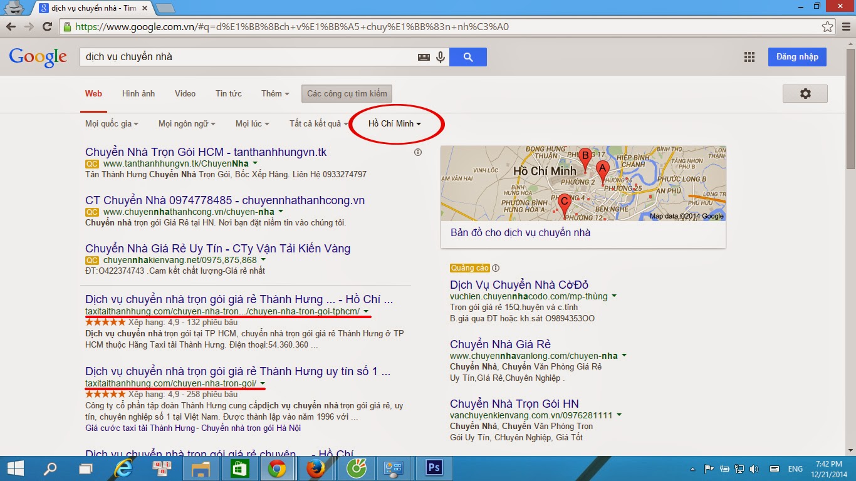Click into the Google search input field

[249, 57]
